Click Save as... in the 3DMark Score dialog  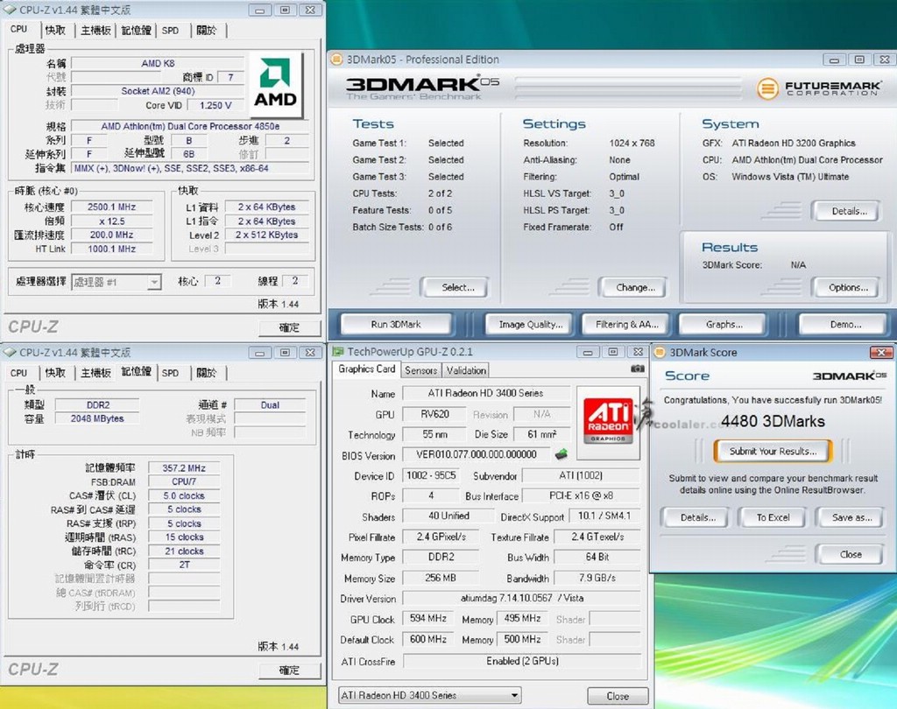click(x=851, y=517)
